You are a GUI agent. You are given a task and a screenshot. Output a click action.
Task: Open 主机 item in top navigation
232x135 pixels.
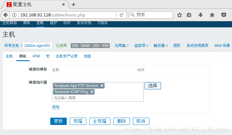40,23
